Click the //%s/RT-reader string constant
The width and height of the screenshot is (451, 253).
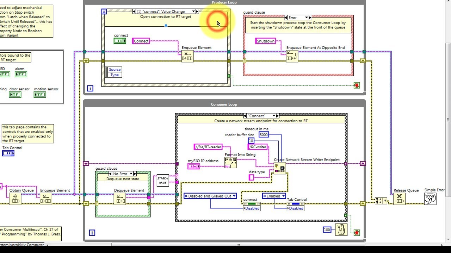click(x=208, y=147)
